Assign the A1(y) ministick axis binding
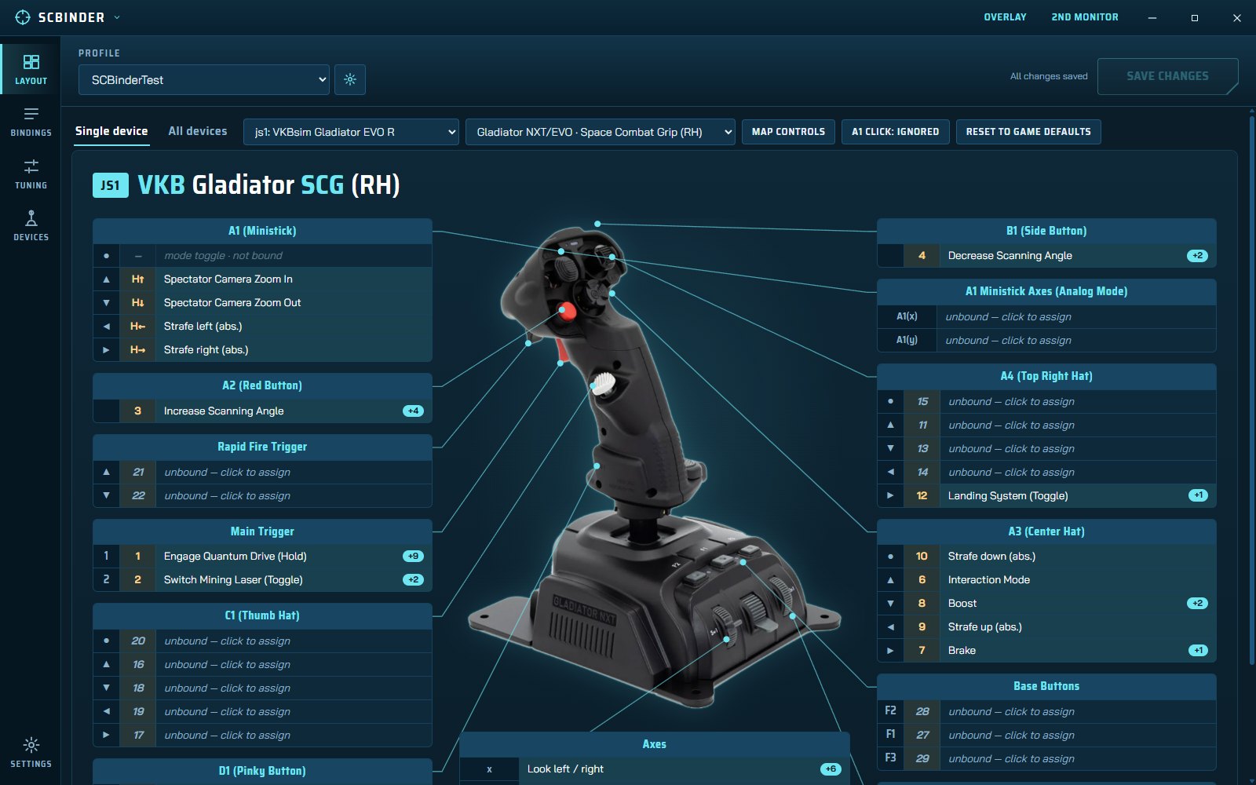Image resolution: width=1256 pixels, height=785 pixels. pos(1046,340)
